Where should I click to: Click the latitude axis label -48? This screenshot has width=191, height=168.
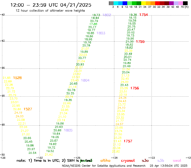[2, 125]
